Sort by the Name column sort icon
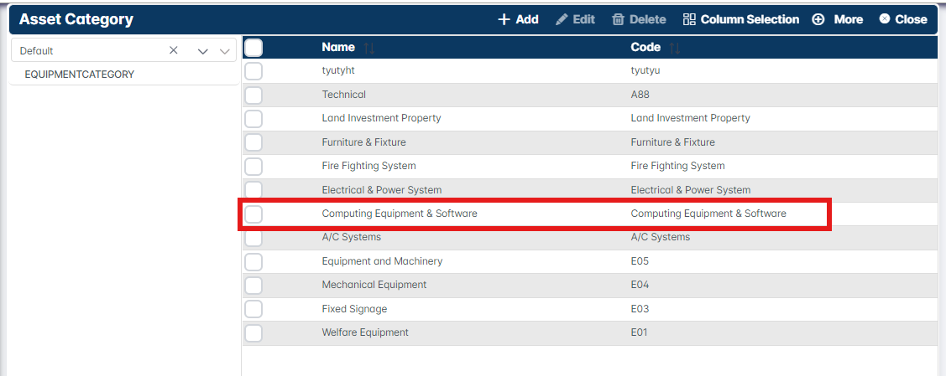 368,48
